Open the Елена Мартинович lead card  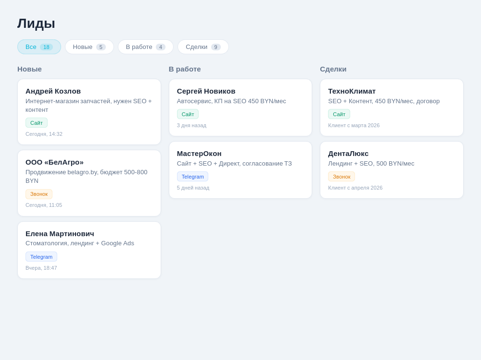point(89,250)
